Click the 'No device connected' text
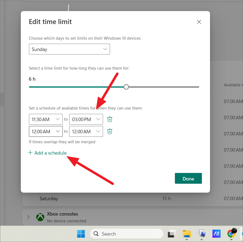The width and height of the screenshot is (243, 242). [66, 221]
